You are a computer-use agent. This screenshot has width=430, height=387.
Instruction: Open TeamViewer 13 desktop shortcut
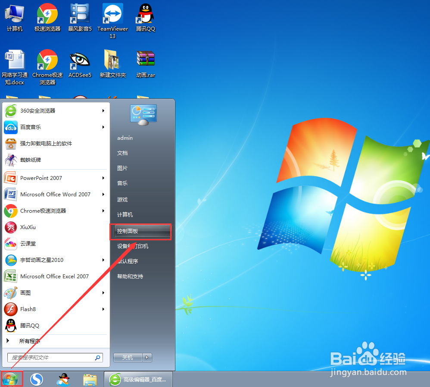(113, 22)
